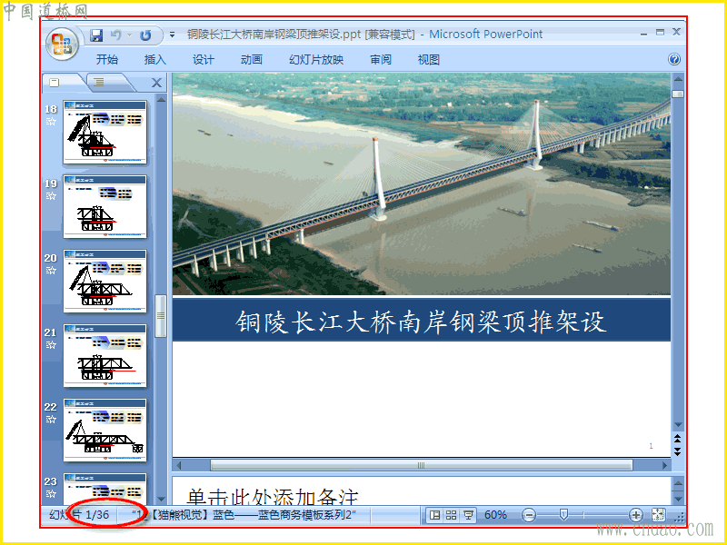727x545 pixels.
Task: Click horizontal scrollbar left arrow
Action: pos(179,465)
